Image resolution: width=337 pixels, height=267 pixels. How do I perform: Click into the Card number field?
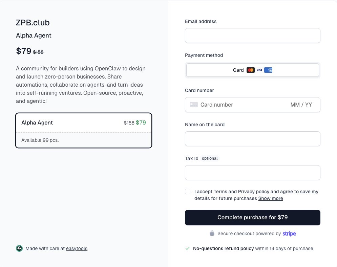click(240, 105)
